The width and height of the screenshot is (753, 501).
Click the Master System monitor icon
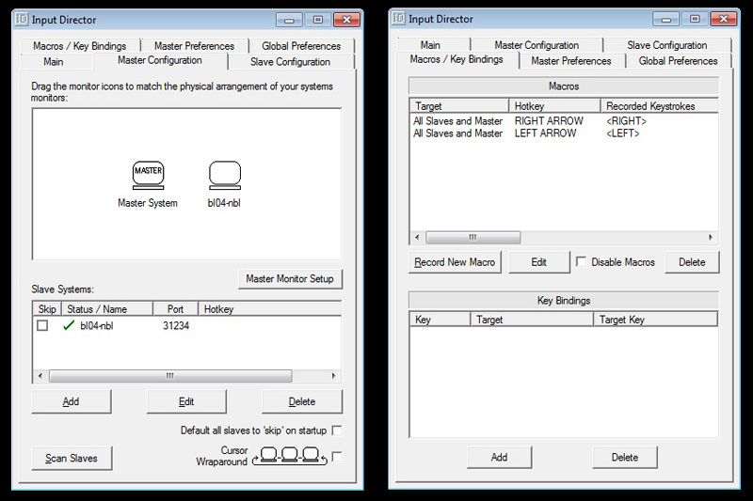[148, 174]
